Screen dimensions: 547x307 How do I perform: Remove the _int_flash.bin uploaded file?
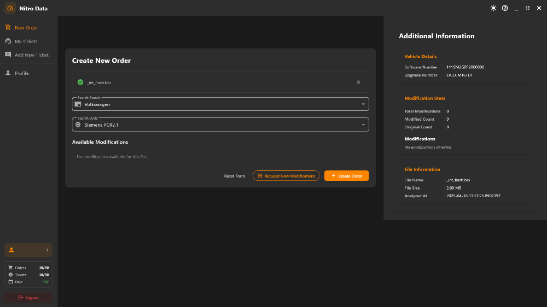(358, 82)
